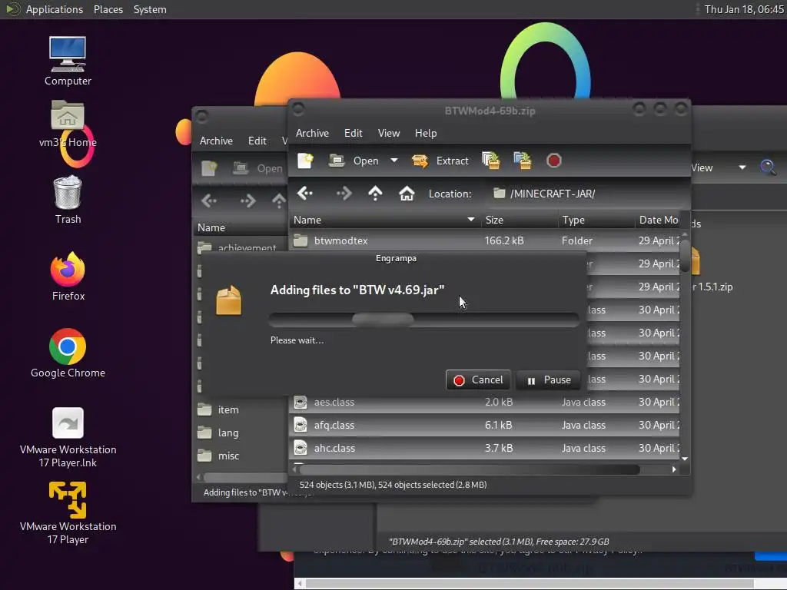Open the System menu in top panel
Viewport: 787px width, 590px height.
tap(150, 9)
